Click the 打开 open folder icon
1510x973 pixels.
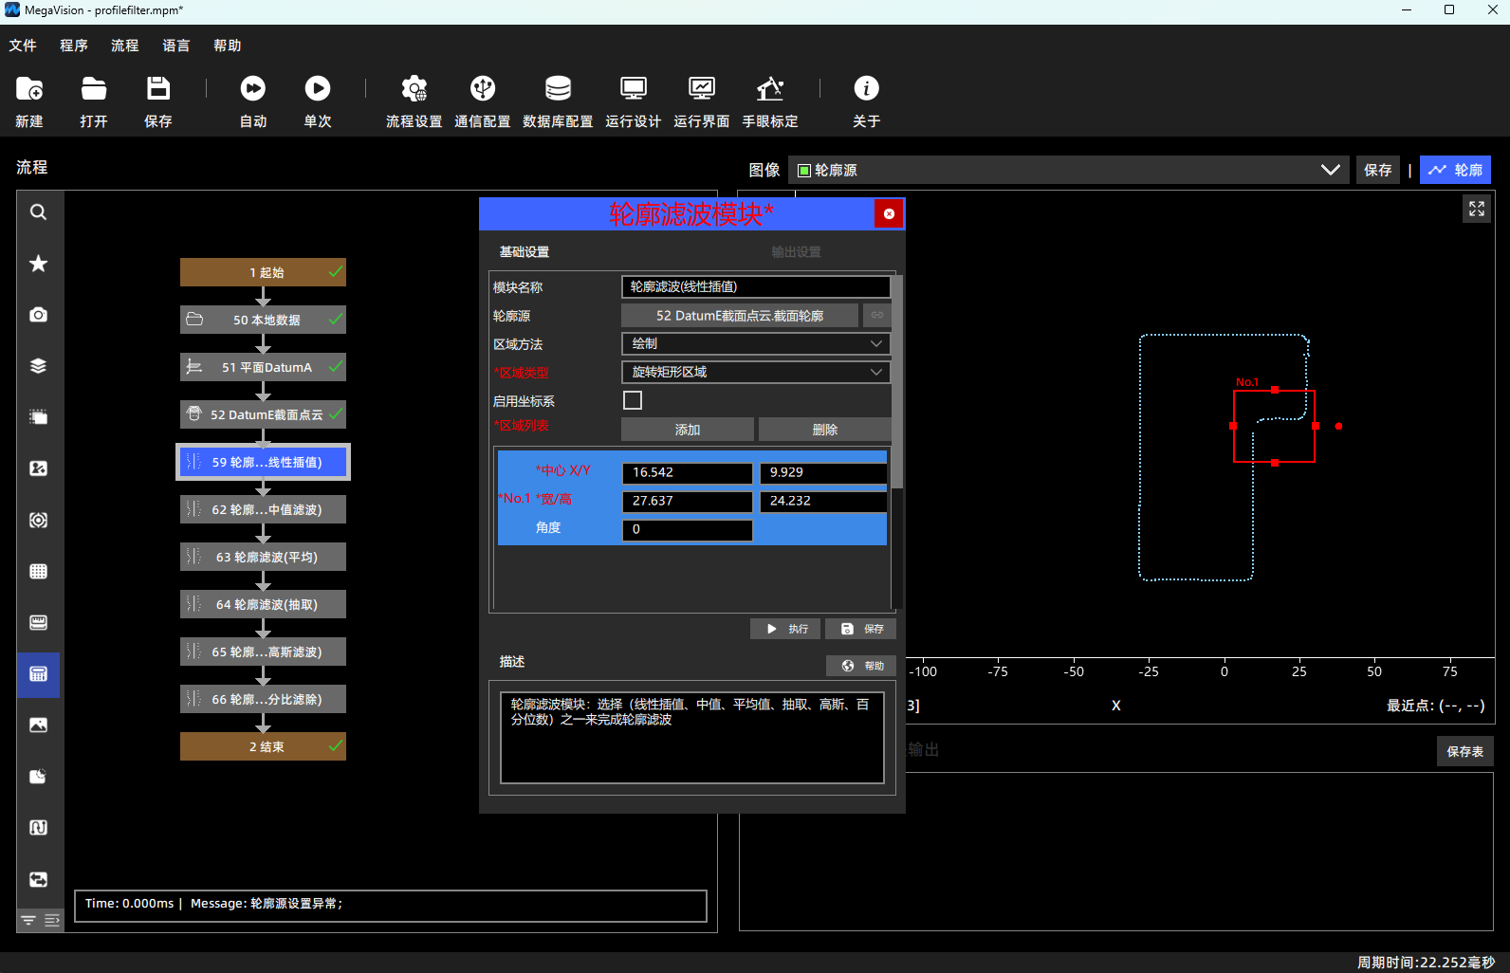tap(94, 89)
